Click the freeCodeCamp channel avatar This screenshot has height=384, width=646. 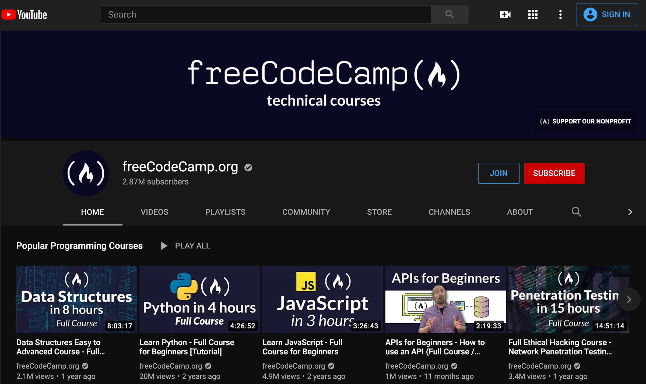[86, 173]
